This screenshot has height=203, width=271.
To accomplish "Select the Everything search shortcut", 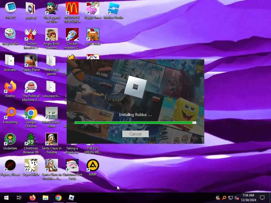I will pos(10,115).
